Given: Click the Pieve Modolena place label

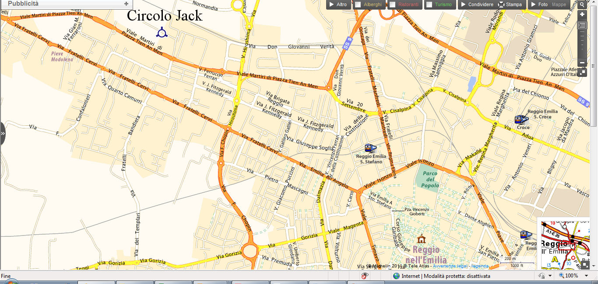Looking at the screenshot, I should [x=63, y=56].
